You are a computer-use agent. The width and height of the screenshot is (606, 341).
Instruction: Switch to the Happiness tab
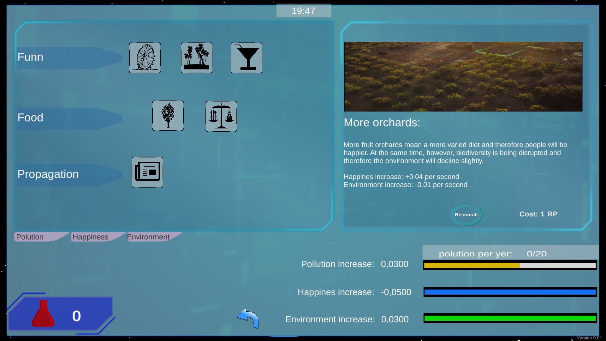tap(90, 237)
